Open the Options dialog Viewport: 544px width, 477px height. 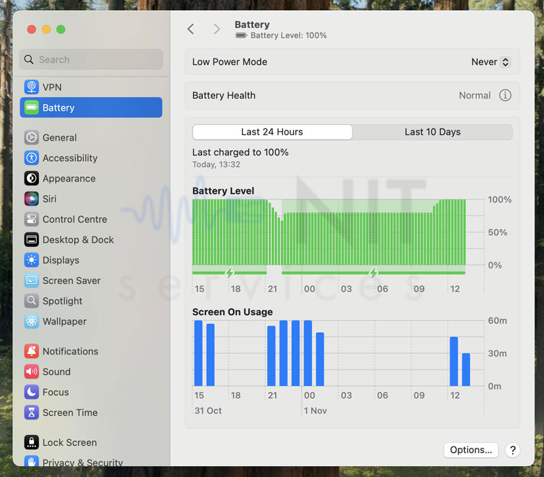(x=471, y=450)
